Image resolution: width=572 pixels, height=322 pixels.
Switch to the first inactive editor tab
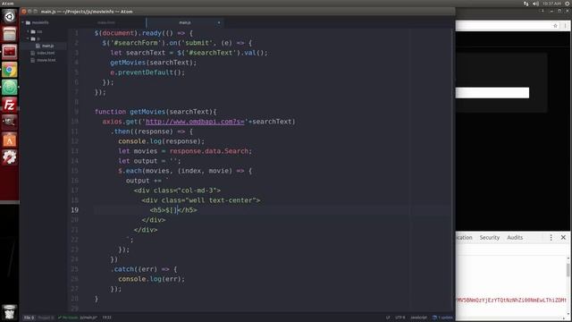pyautogui.click(x=106, y=22)
